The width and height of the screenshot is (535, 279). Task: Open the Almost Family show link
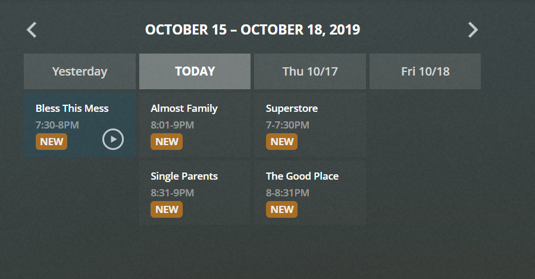pyautogui.click(x=184, y=108)
